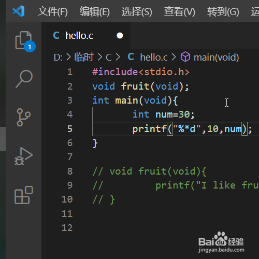Click line number 5 in the gutter
This screenshot has height=259, width=259.
click(x=70, y=129)
